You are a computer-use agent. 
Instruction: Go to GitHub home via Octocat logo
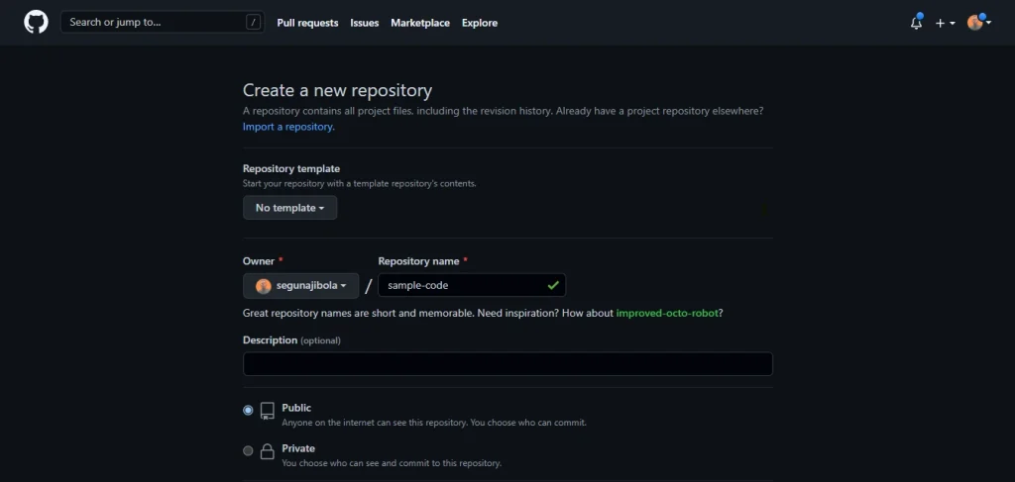(37, 22)
